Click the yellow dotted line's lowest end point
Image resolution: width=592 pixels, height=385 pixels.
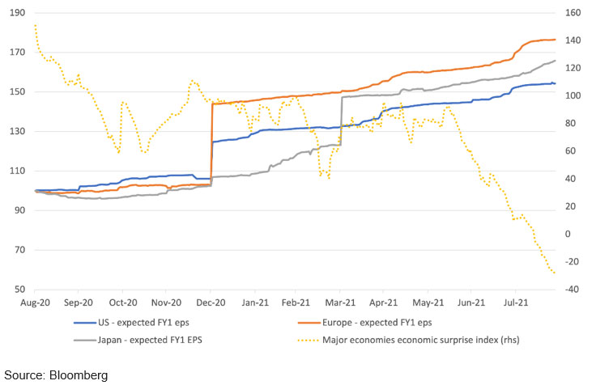click(555, 273)
